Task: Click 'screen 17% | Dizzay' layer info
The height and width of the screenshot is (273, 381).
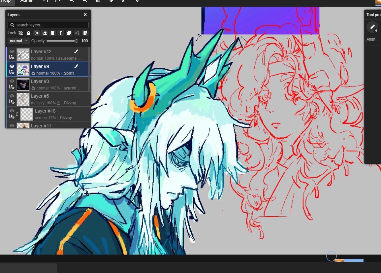Action: 53,118
